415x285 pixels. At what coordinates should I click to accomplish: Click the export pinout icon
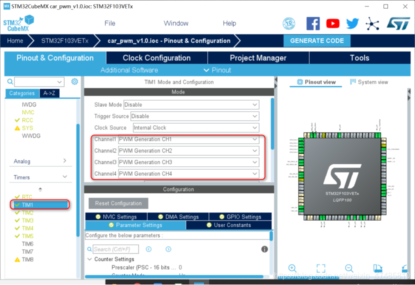377,268
